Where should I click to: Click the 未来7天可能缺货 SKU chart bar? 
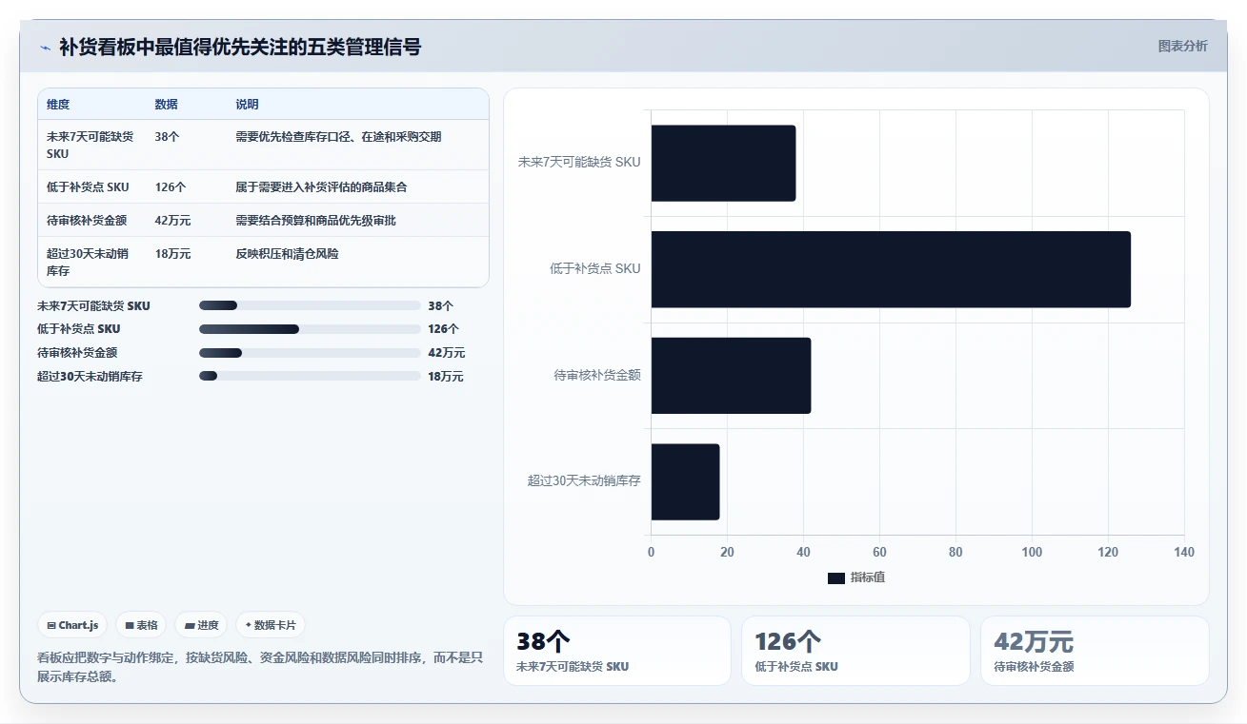723,163
